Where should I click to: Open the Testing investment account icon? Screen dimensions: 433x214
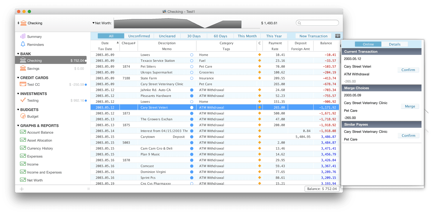click(x=23, y=100)
